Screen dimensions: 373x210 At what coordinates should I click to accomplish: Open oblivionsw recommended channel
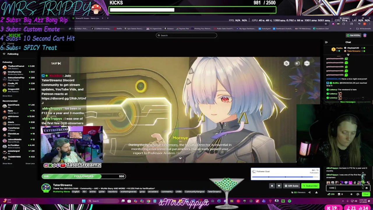(19, 117)
